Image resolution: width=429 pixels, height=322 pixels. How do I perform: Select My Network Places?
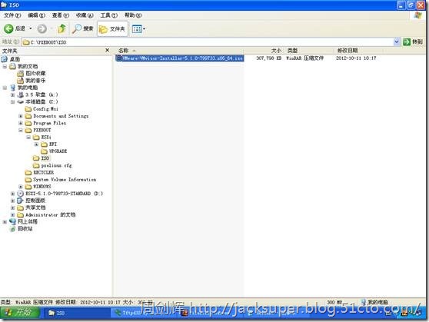[28, 221]
